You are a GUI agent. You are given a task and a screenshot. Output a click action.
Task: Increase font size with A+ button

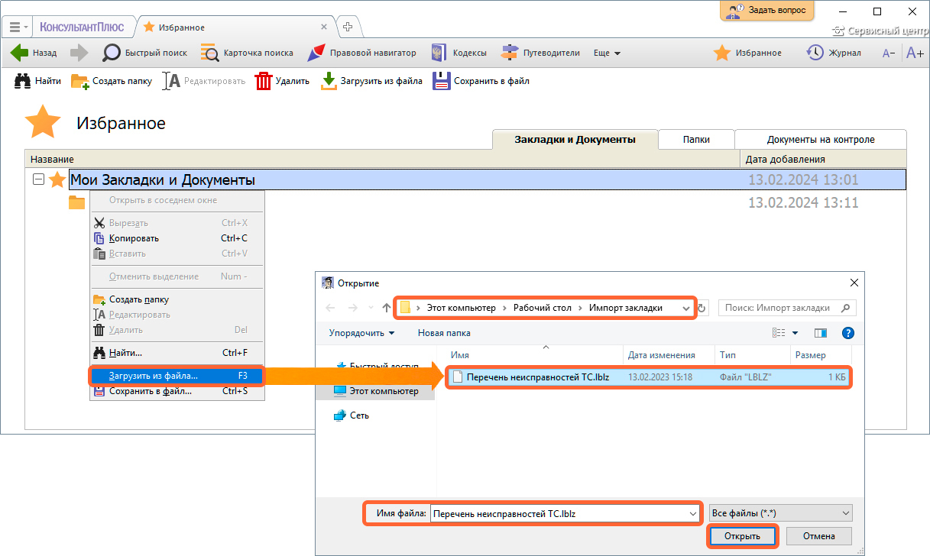[x=915, y=53]
